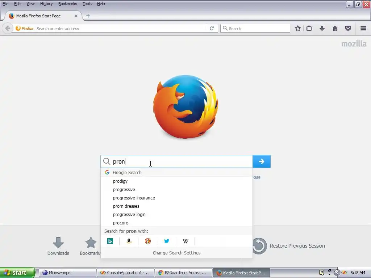Click the address bar field
Screen dimensions: 371x278
(121, 29)
